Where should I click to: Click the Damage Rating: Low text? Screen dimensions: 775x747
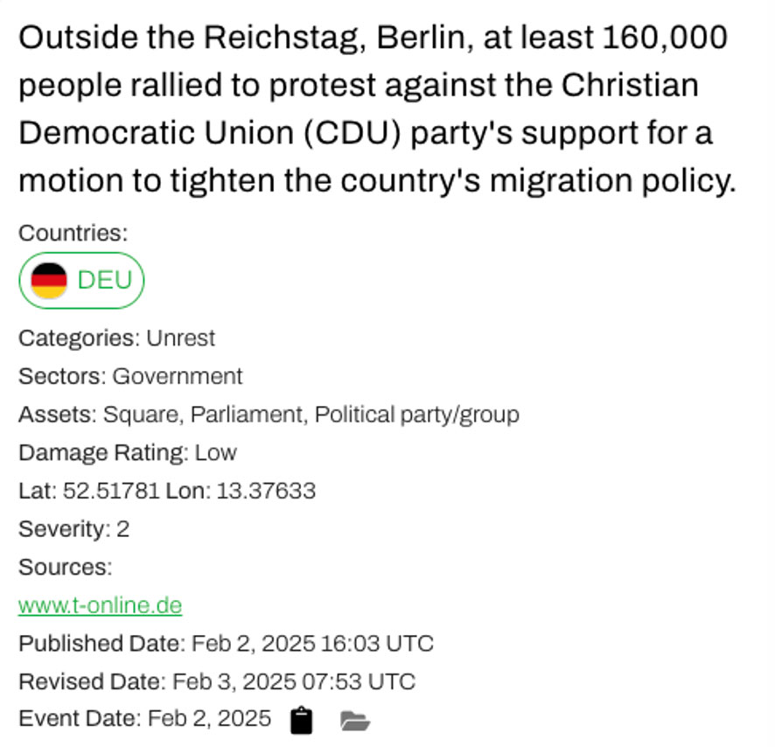[x=128, y=452]
